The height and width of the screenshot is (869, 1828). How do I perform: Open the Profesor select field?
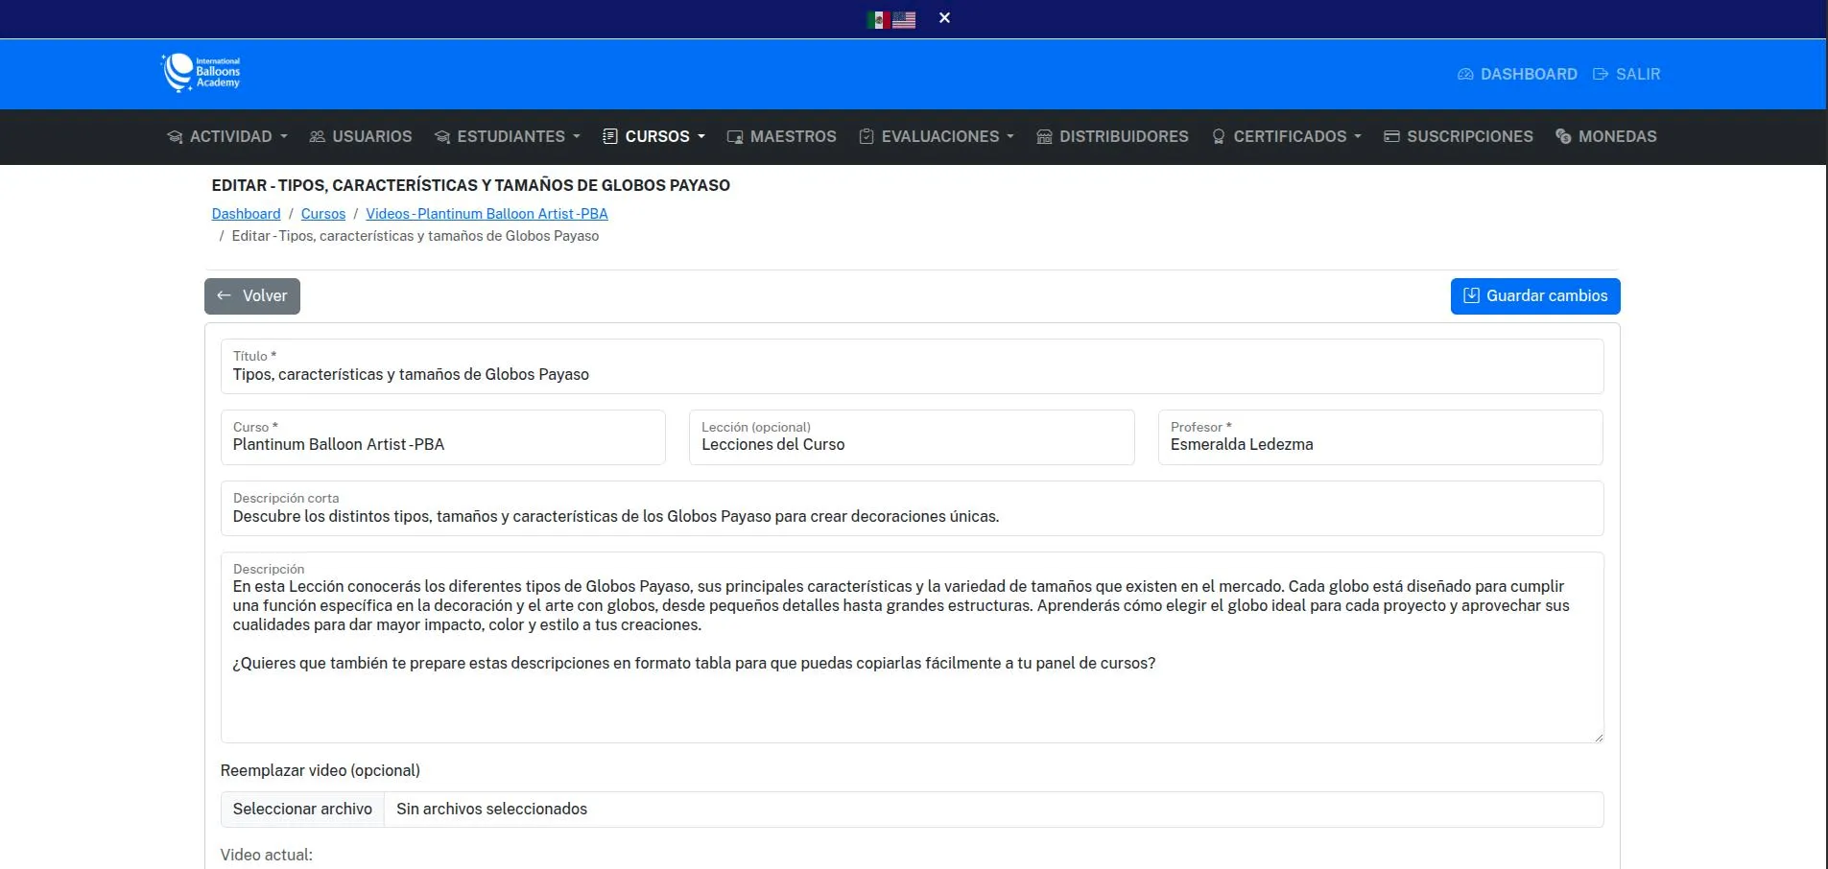(x=1380, y=437)
